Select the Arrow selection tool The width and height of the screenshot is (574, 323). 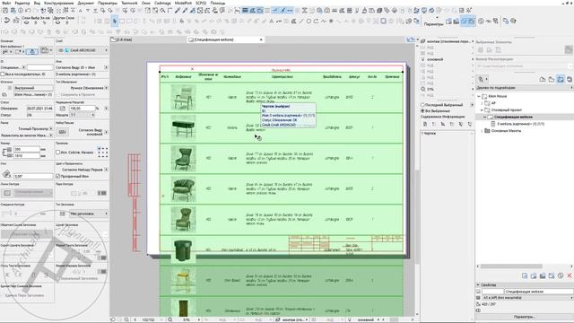tap(115, 22)
